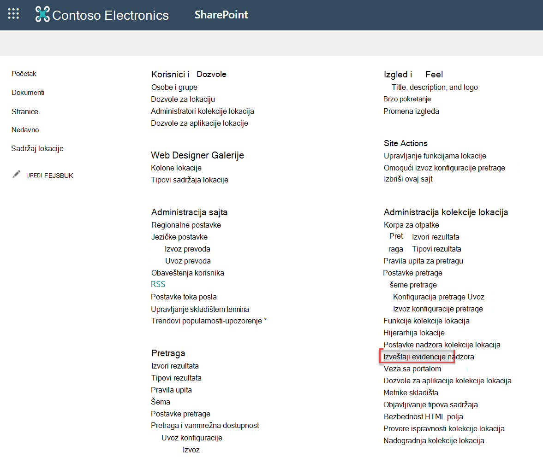Viewport: 543px width, 457px height.
Task: Open Osobe i grupe link
Action: pyautogui.click(x=174, y=88)
